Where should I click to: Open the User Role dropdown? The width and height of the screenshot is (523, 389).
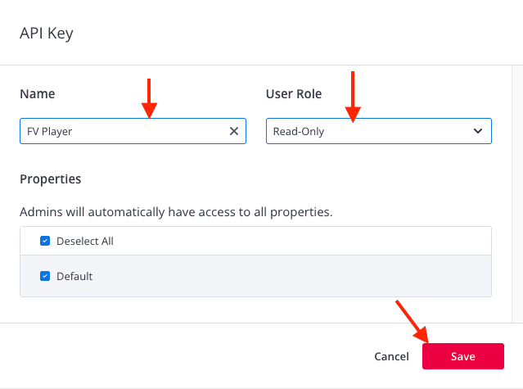coord(379,131)
